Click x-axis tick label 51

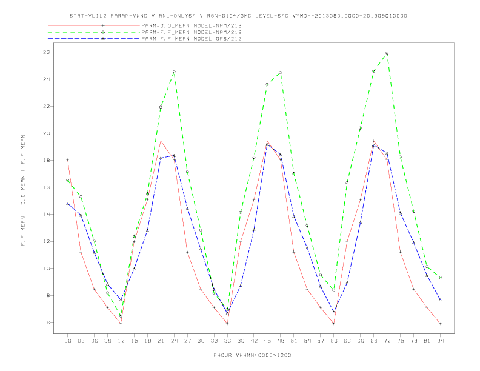coord(294,341)
